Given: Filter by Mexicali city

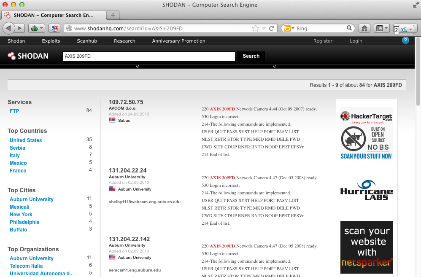Looking at the screenshot, I should click(x=19, y=207).
